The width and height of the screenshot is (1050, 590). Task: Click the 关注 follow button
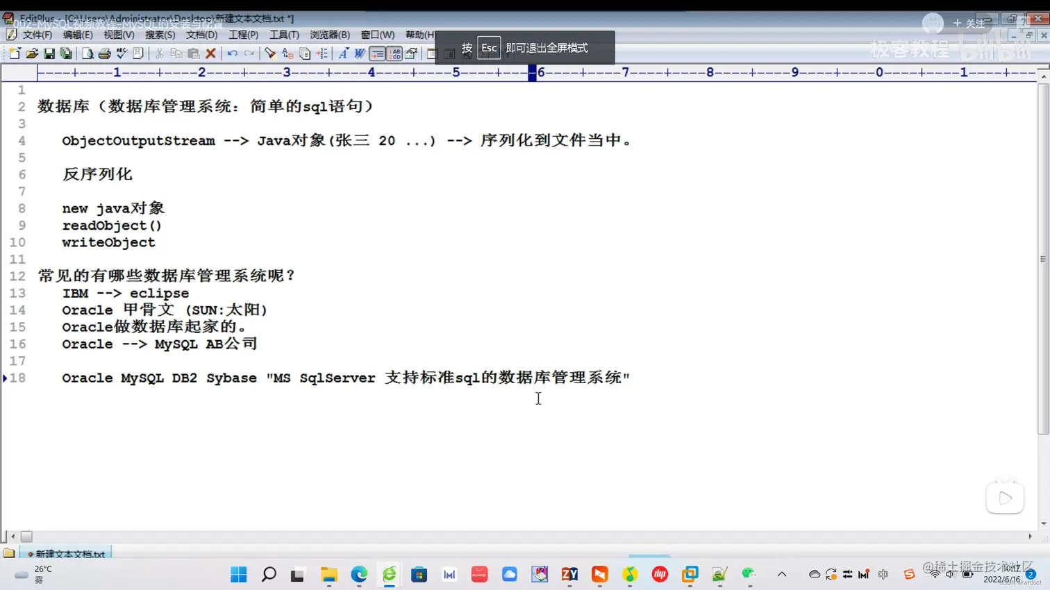[x=975, y=23]
